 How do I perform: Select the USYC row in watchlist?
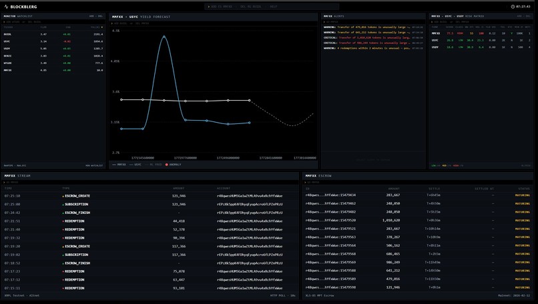click(x=53, y=41)
